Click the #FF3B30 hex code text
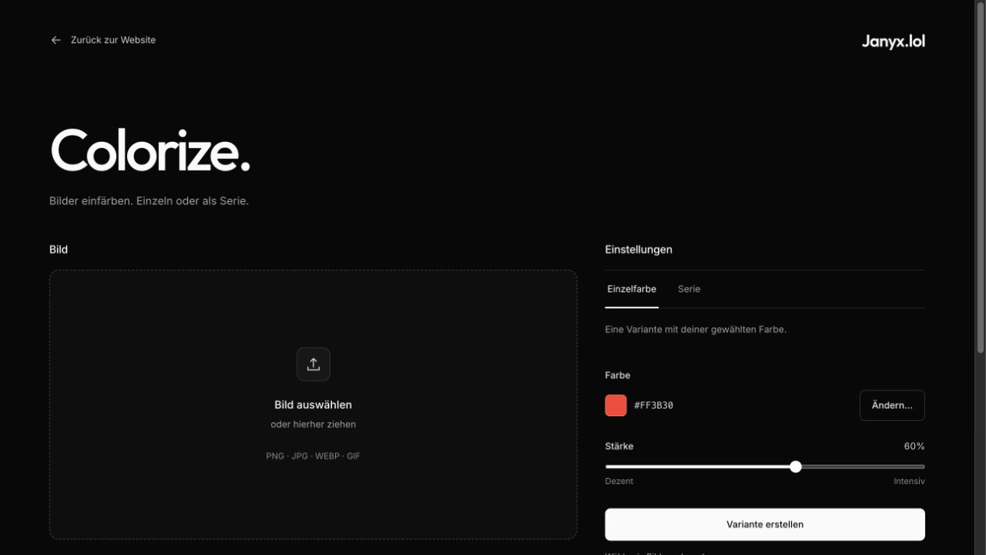This screenshot has width=986, height=555. pos(653,405)
